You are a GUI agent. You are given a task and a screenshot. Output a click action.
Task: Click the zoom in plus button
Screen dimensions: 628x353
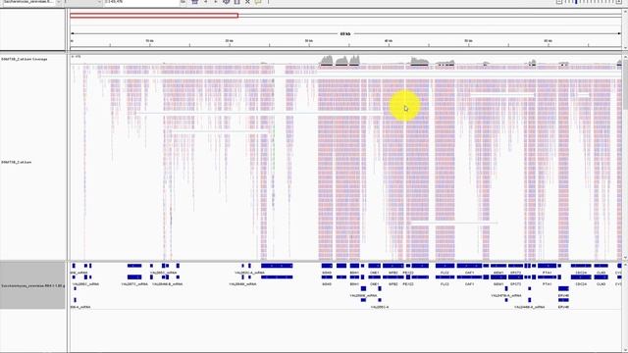pyautogui.click(x=619, y=2)
